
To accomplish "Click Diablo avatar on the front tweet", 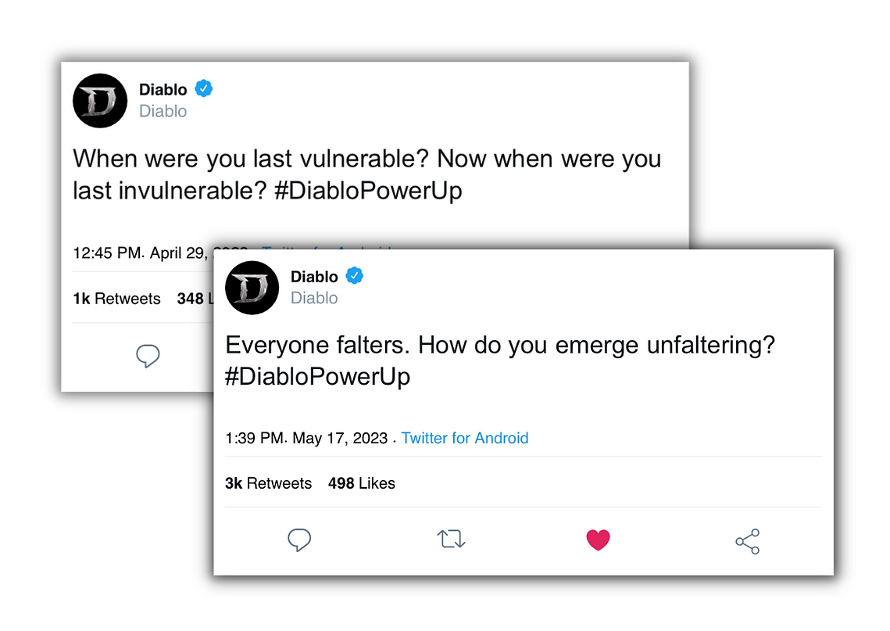I will 252,288.
